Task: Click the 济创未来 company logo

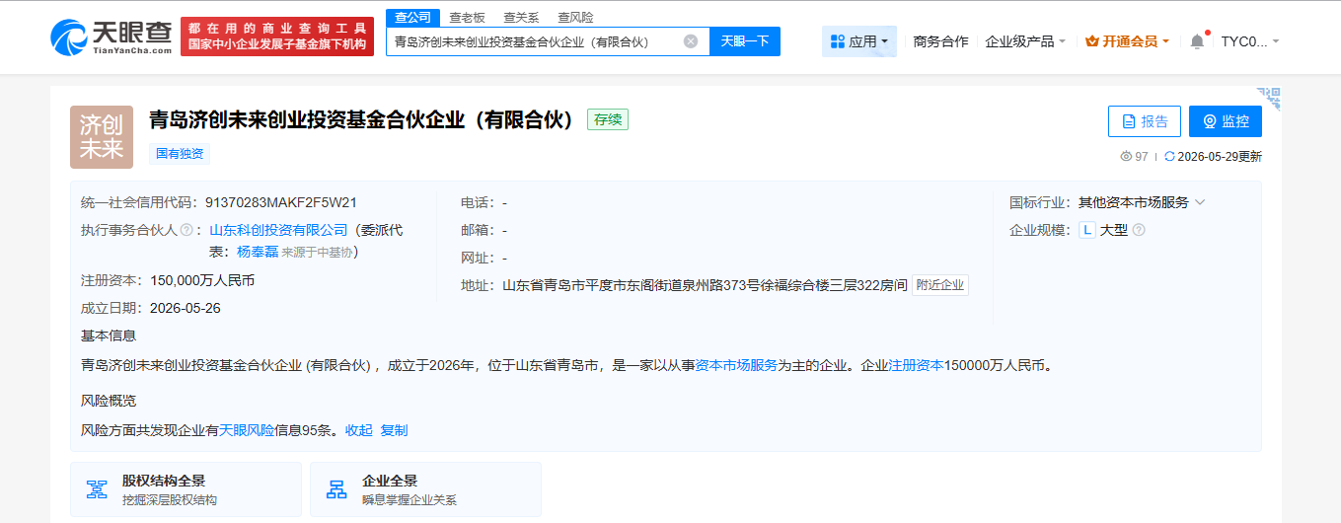Action: pos(102,137)
